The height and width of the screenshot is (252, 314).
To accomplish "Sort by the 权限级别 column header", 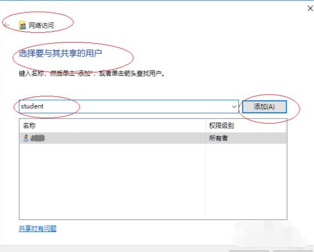I will (x=246, y=125).
